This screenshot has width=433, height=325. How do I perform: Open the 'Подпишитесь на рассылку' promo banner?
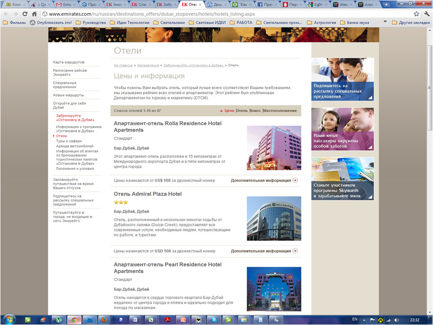click(x=343, y=79)
